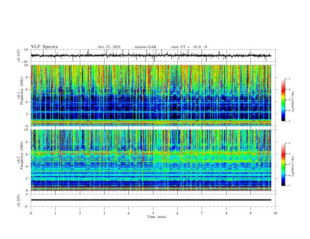
Task: Click the ch.2 frequency tick label "6"
Action: click(x=27, y=154)
